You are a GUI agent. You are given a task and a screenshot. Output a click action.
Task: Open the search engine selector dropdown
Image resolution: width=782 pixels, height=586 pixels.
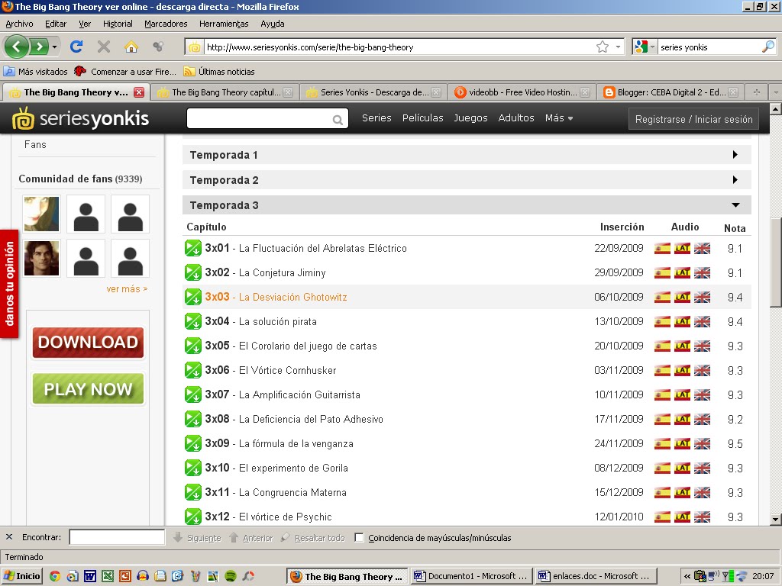click(x=652, y=47)
